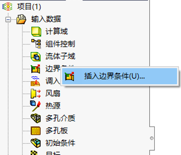
Task: Select the 多孔介质 tree item label
Action: point(60,118)
